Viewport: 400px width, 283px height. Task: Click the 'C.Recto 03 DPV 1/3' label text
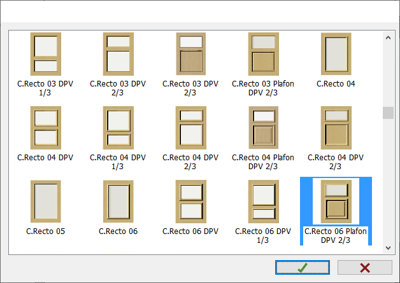point(45,88)
